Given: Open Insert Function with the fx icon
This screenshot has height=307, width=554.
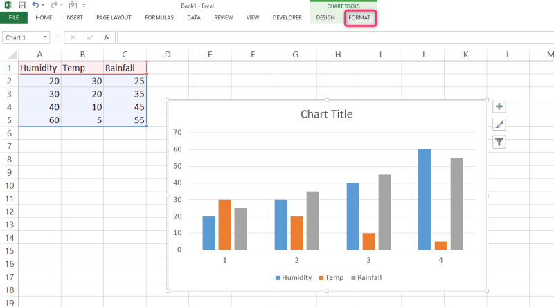Looking at the screenshot, I should tap(107, 37).
